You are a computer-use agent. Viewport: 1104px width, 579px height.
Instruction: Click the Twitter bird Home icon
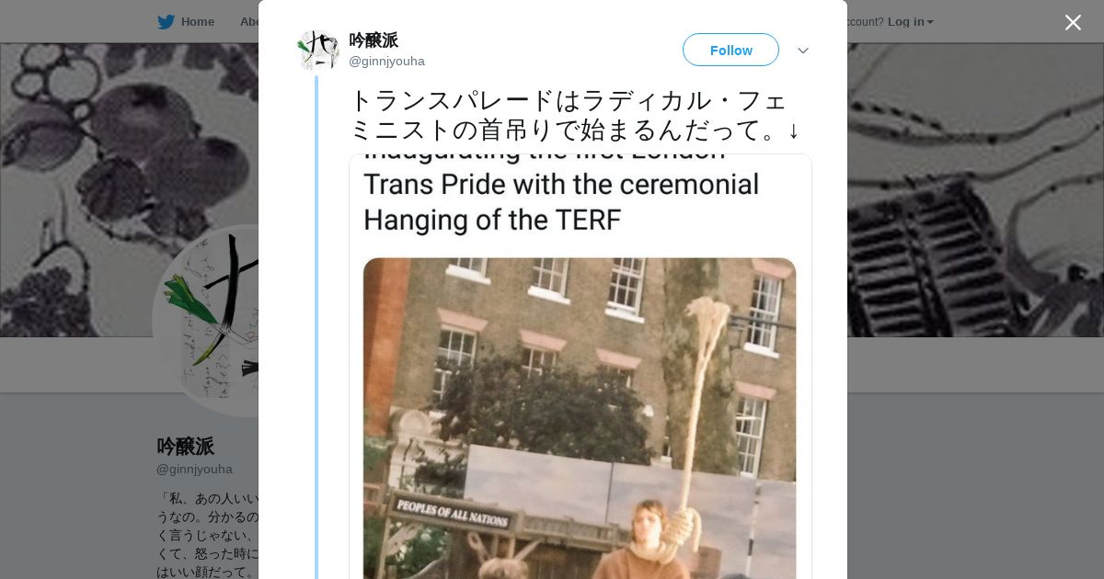[x=166, y=22]
